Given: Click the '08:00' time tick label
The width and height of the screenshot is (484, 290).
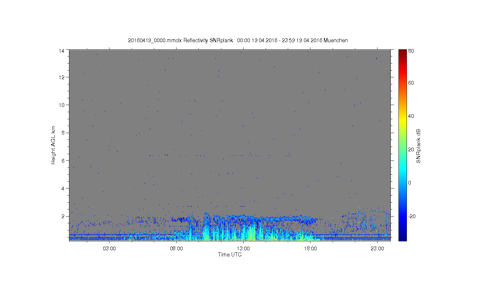Looking at the screenshot, I should pos(176,249).
